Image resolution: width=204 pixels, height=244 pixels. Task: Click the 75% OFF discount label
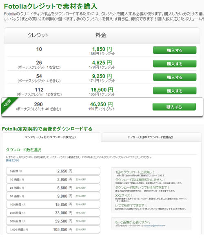click(81, 213)
